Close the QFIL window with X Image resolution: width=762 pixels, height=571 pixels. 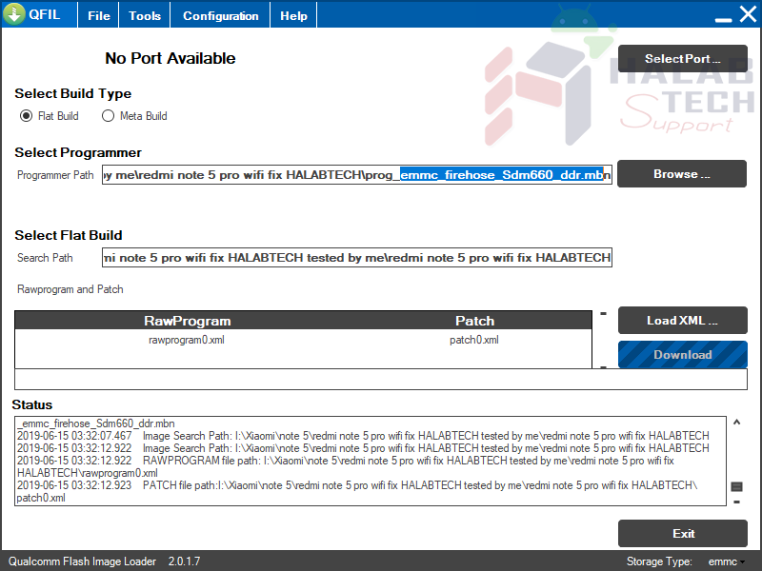point(748,14)
